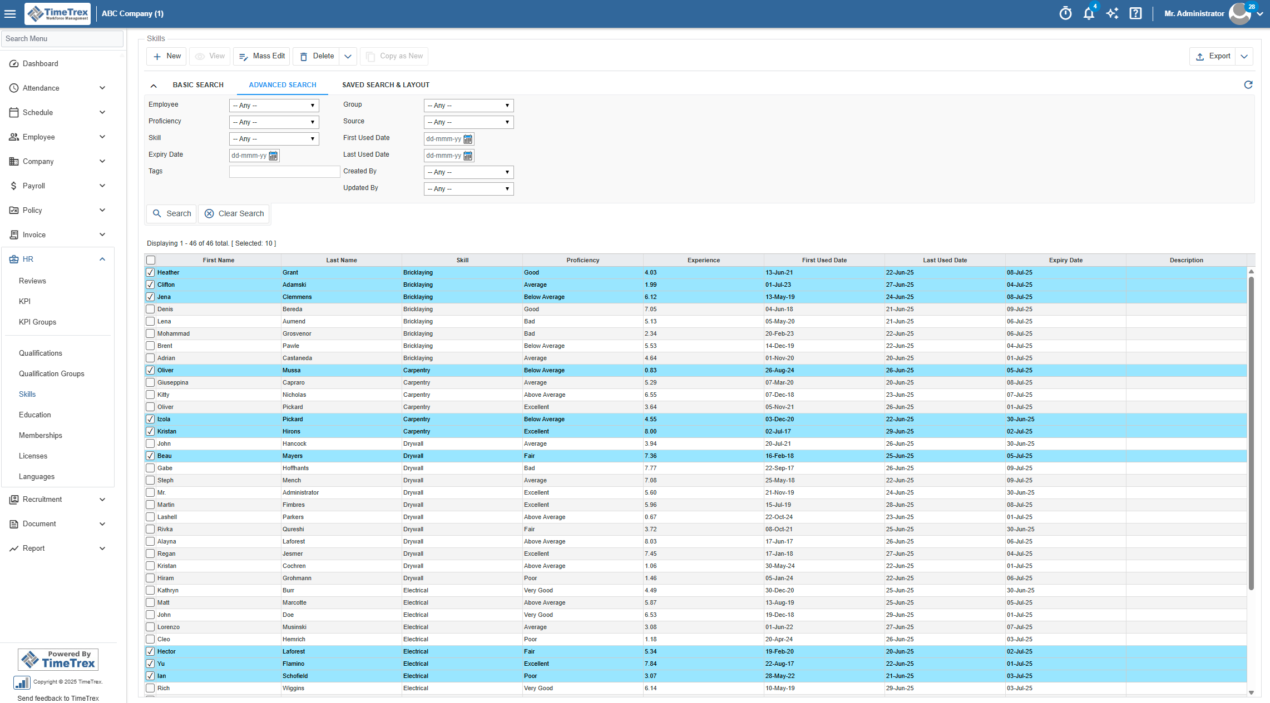
Task: Open the Saved Search & Layout tab
Action: (386, 84)
